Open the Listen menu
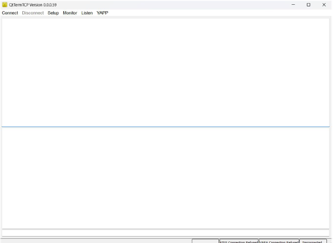The image size is (335, 243). tap(87, 13)
